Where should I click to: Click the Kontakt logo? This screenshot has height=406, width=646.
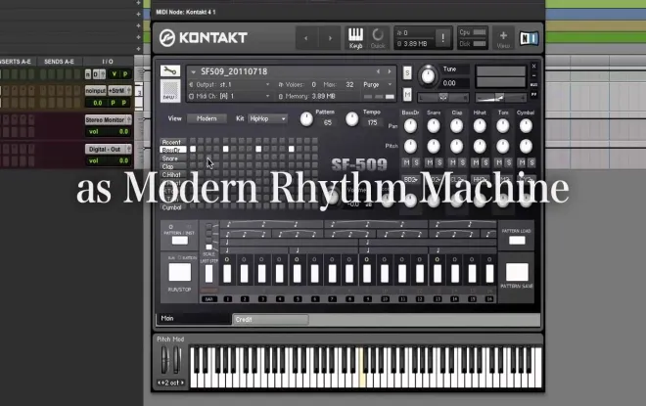pyautogui.click(x=204, y=38)
